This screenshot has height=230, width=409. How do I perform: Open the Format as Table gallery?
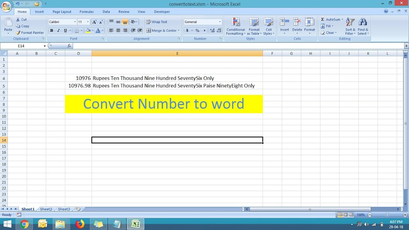tap(254, 27)
